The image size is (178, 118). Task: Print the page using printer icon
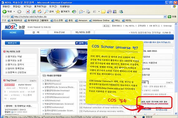[x=88, y=11]
